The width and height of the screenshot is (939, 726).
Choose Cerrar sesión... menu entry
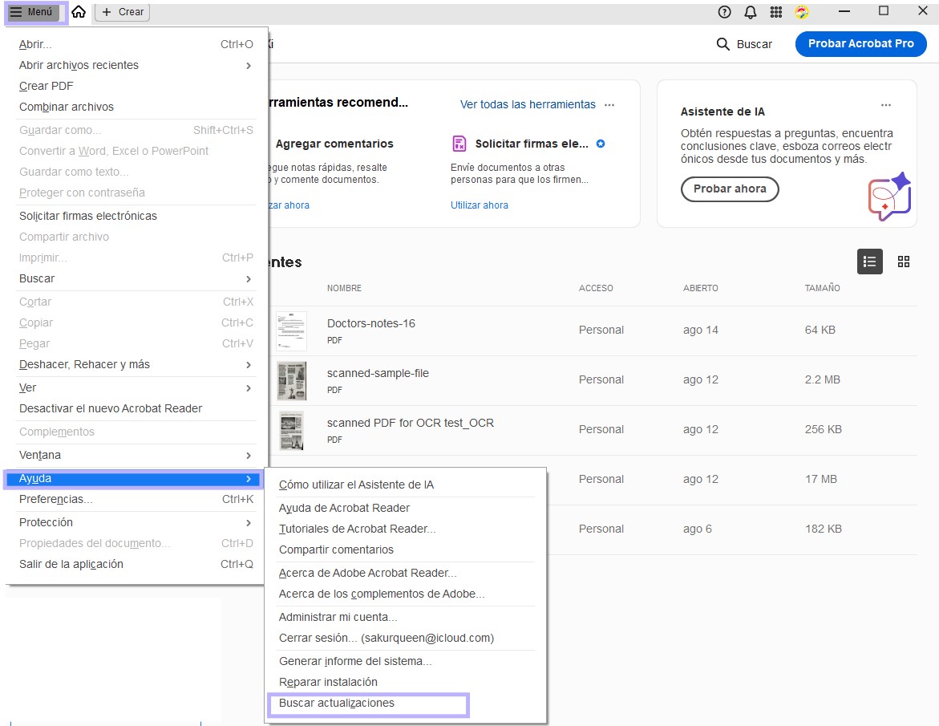pyautogui.click(x=406, y=639)
